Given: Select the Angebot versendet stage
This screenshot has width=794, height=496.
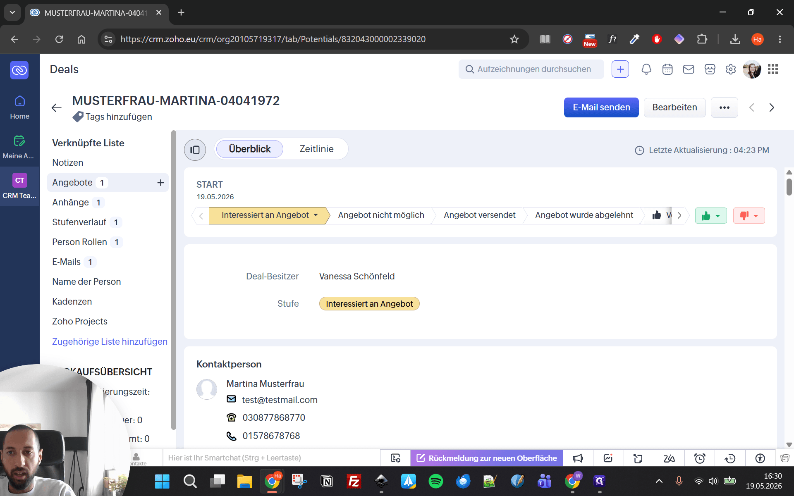Looking at the screenshot, I should 479,215.
